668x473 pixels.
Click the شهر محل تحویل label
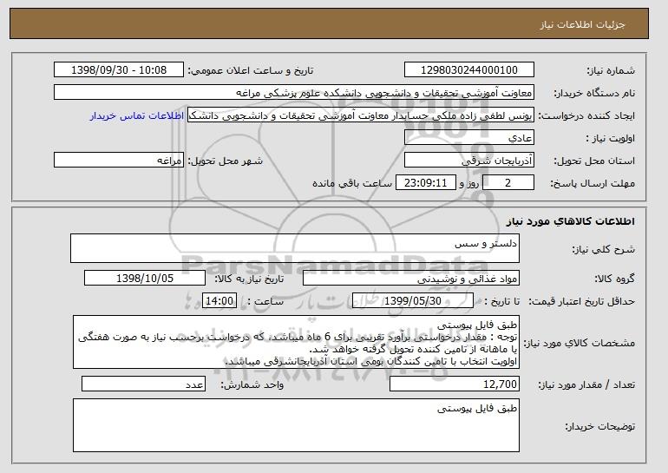[x=226, y=161]
